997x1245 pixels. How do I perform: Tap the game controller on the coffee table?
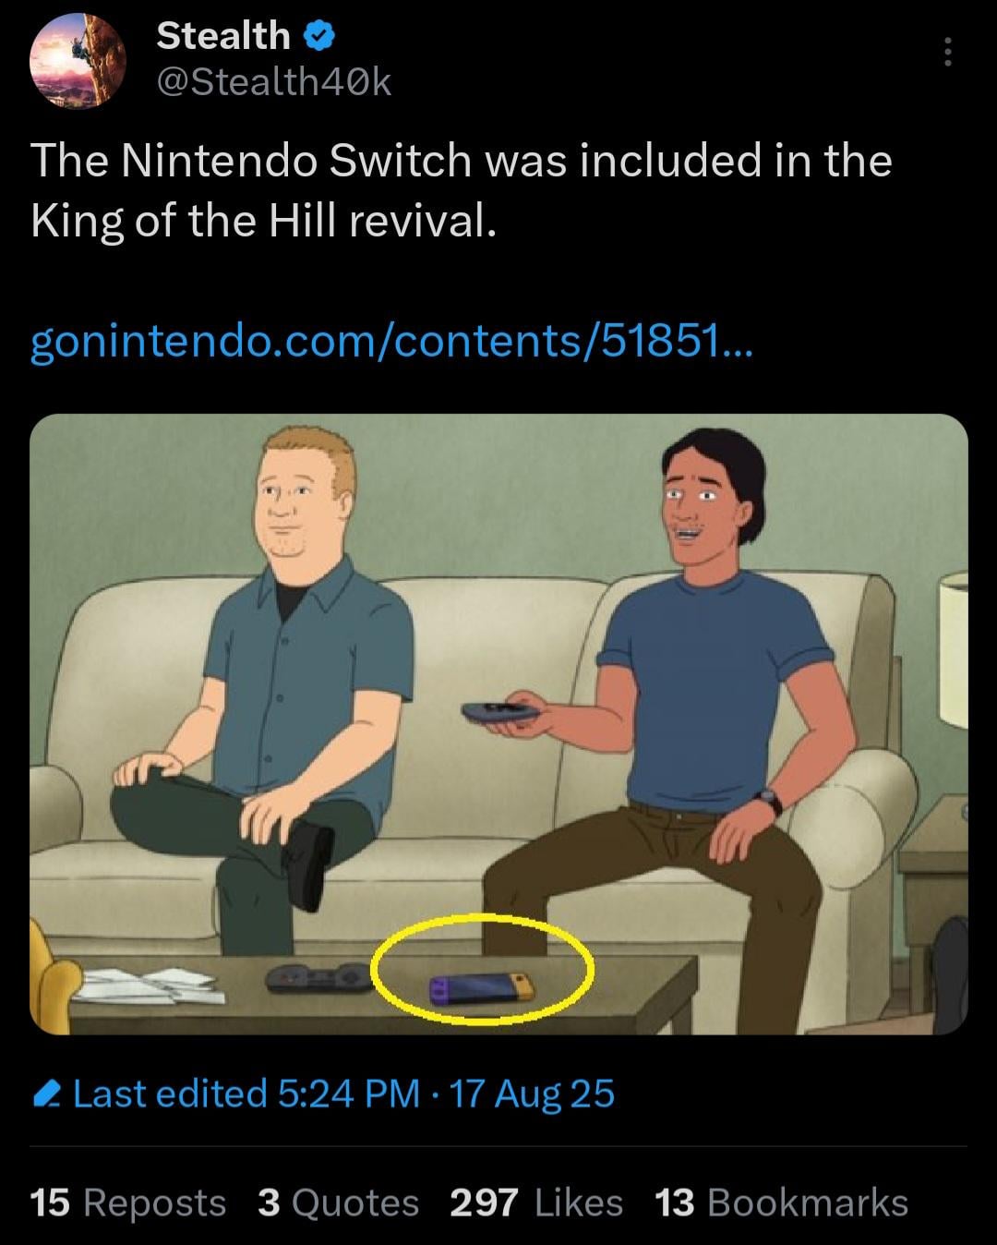click(x=319, y=977)
